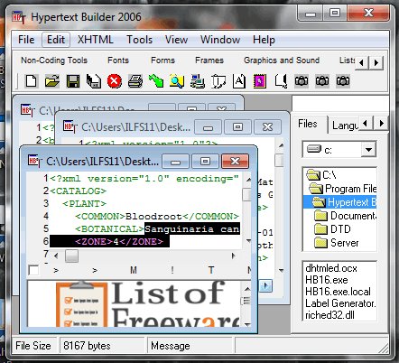Select the Document. folder in tree

point(346,216)
